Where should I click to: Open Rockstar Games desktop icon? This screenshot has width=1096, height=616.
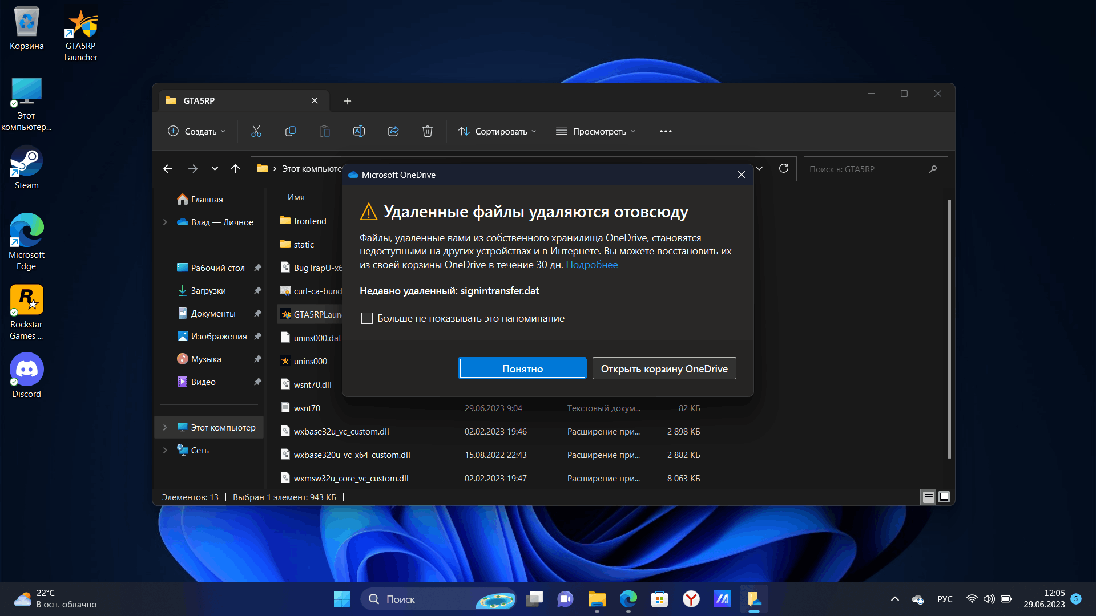point(27,313)
